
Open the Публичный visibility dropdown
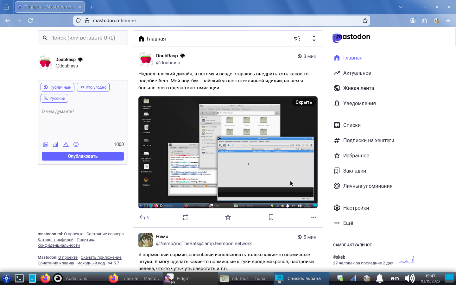57,87
